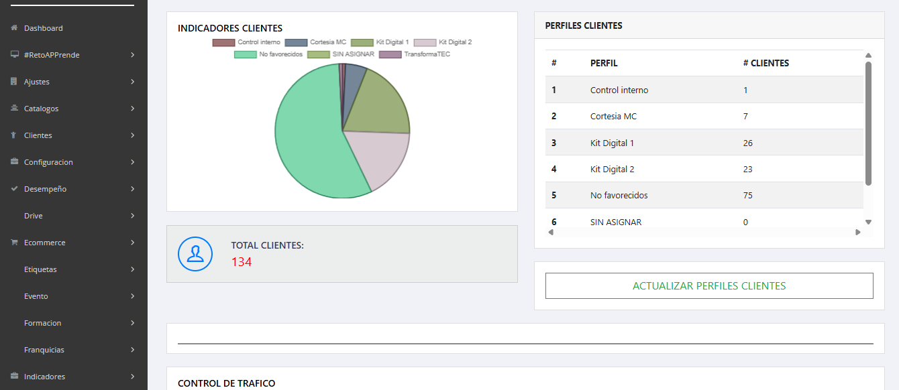Toggle No favorecidos legend swatch

(x=245, y=54)
